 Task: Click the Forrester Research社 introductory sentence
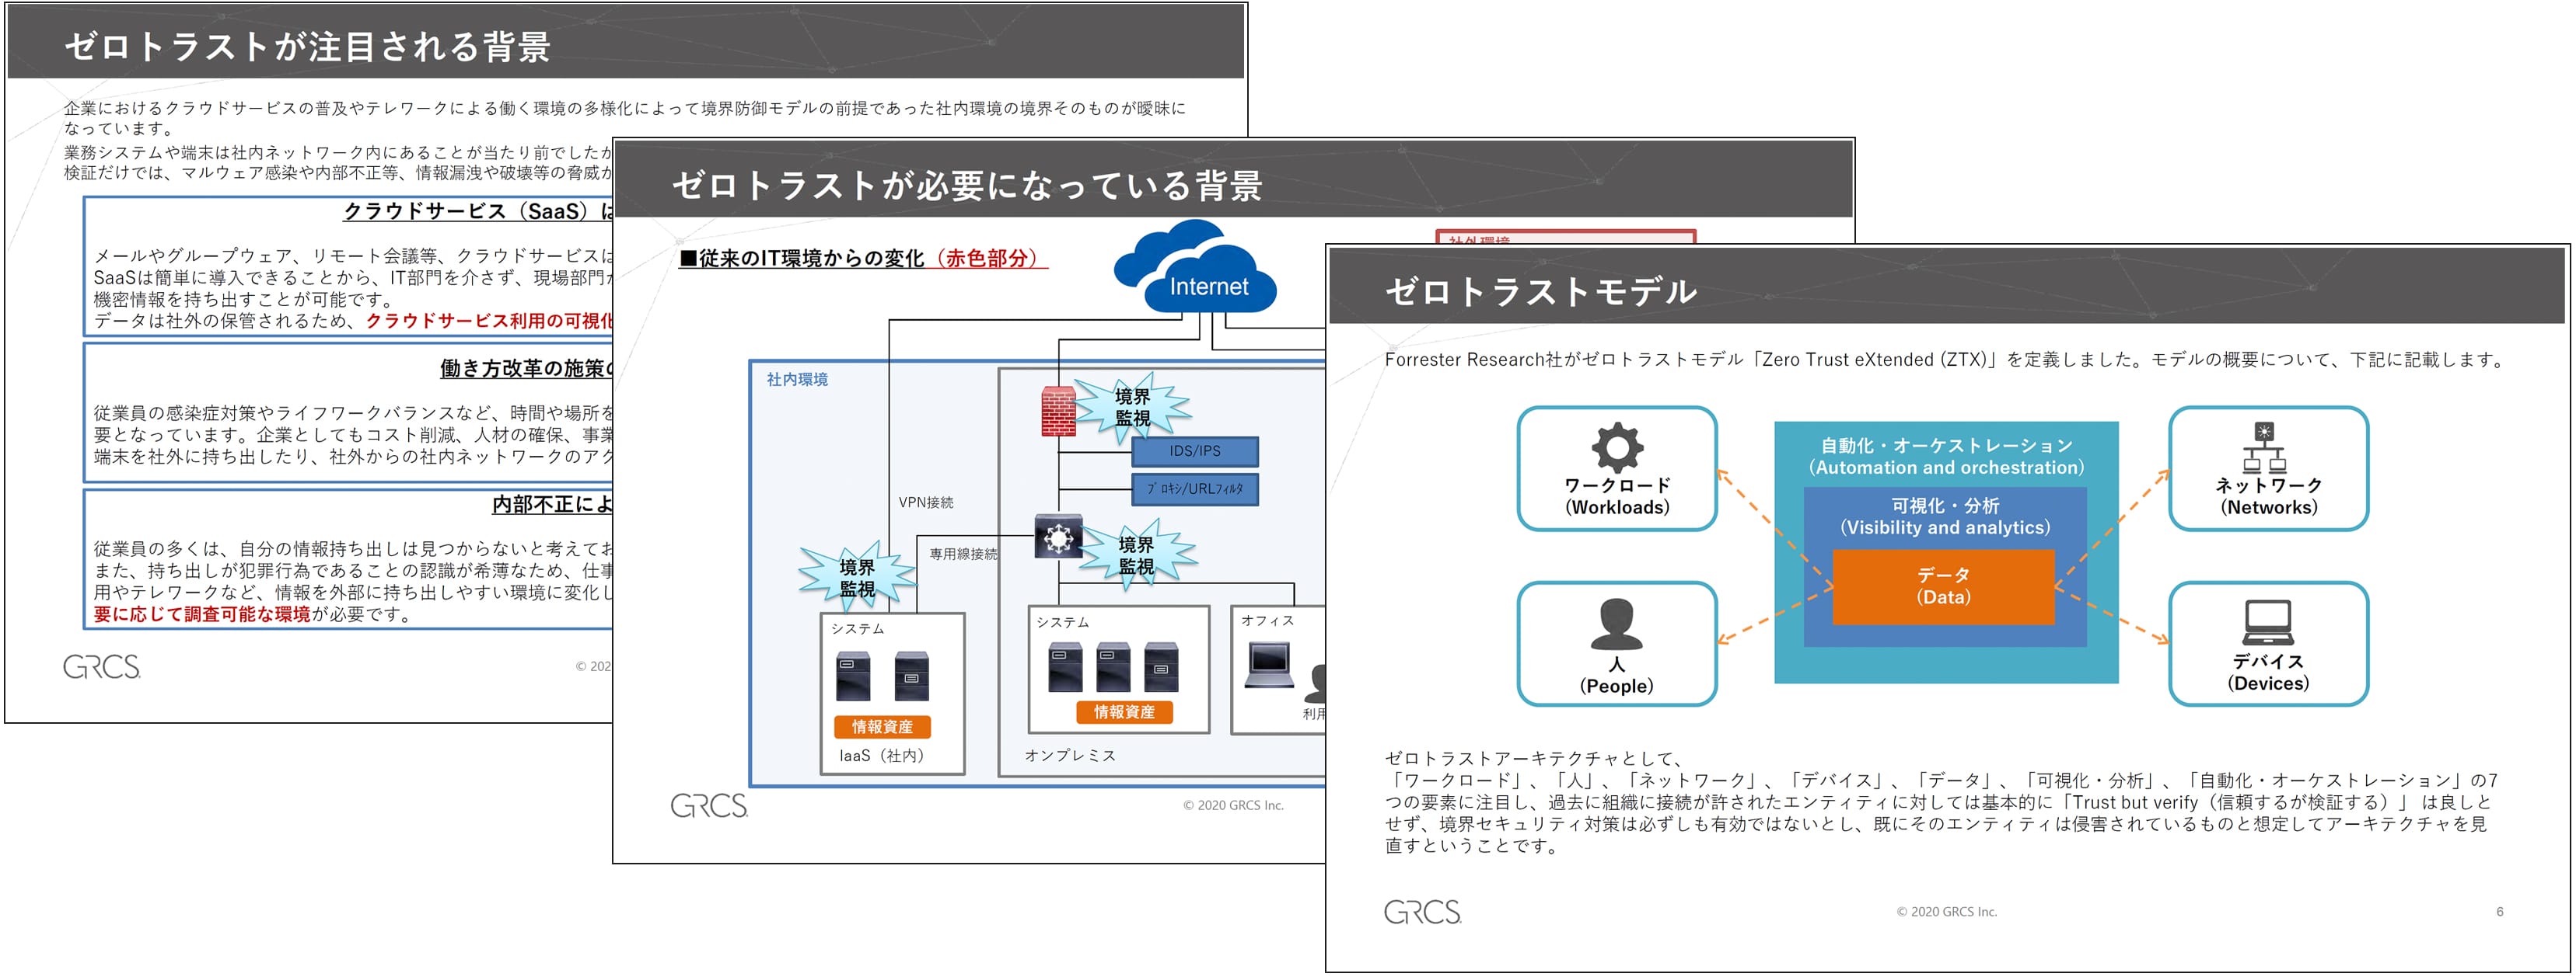[1944, 360]
